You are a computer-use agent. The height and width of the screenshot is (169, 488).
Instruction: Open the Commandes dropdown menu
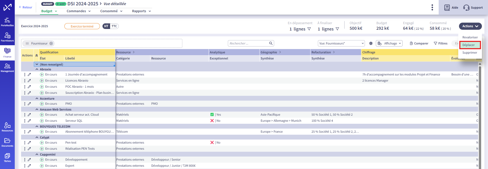coord(79,11)
